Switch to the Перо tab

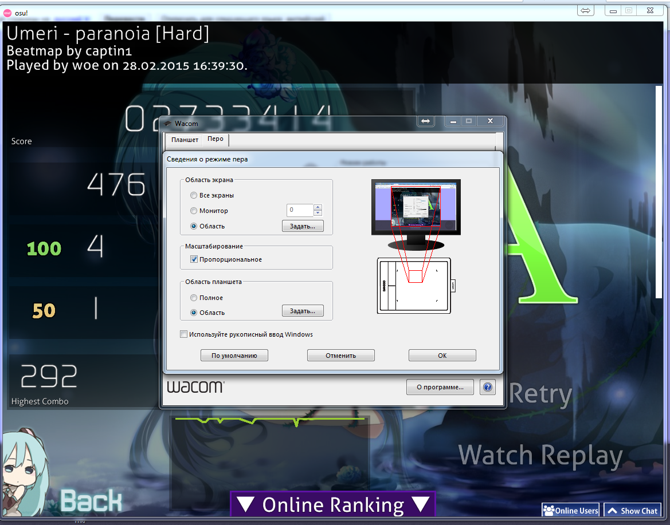(x=216, y=139)
